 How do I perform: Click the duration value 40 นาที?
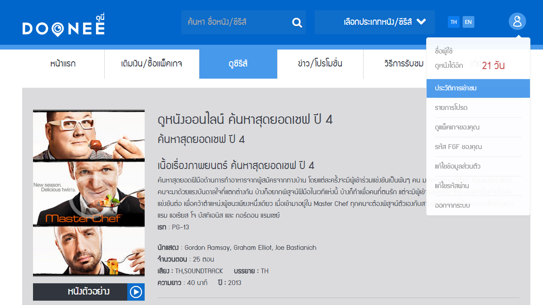(x=197, y=283)
